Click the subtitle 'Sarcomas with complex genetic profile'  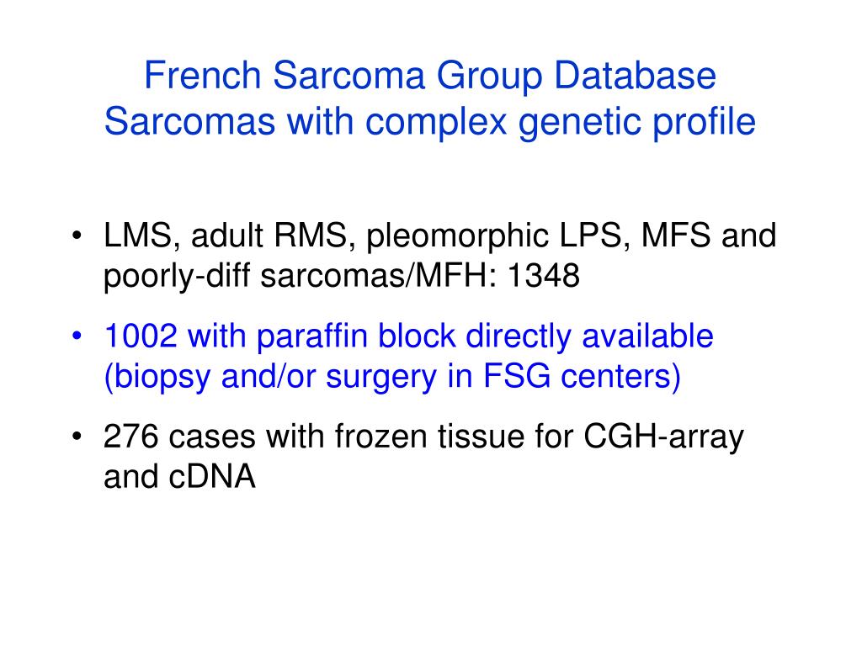pyautogui.click(x=430, y=121)
